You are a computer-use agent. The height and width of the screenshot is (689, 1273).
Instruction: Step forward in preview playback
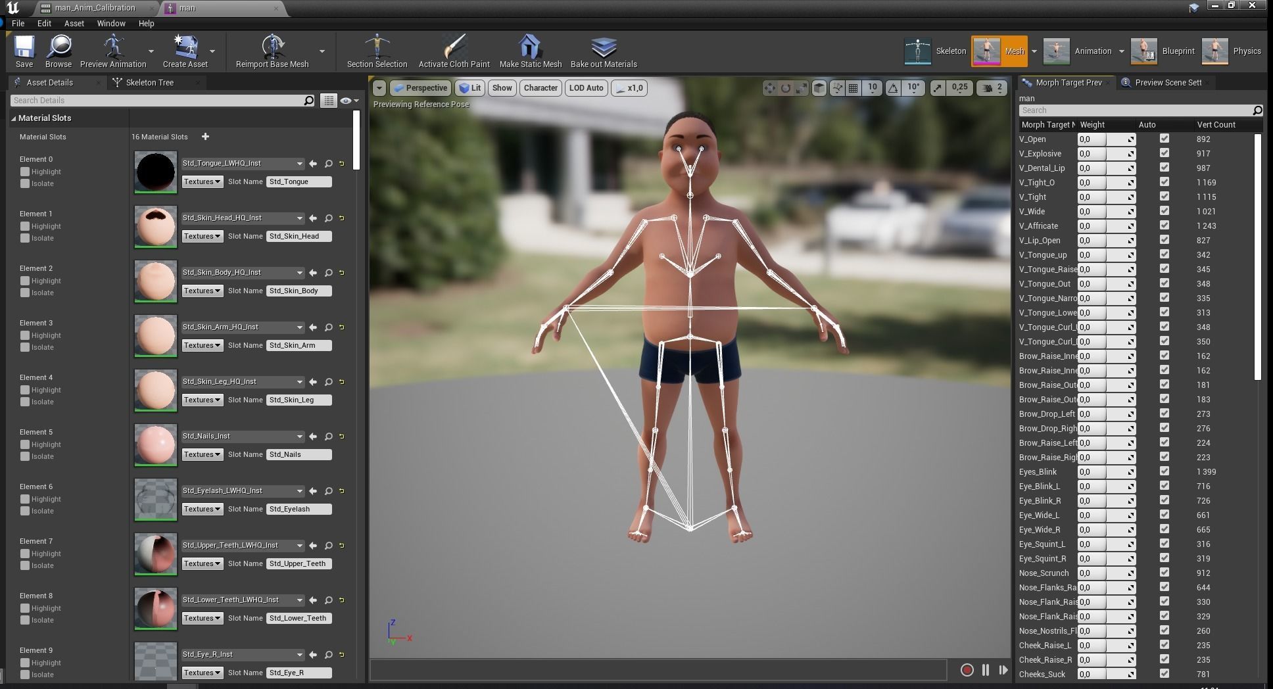tap(1003, 670)
